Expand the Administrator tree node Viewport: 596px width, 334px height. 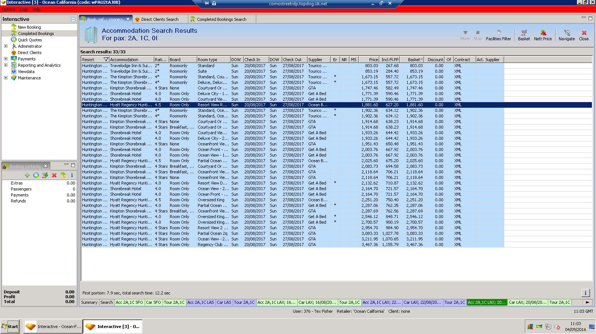tap(6, 46)
